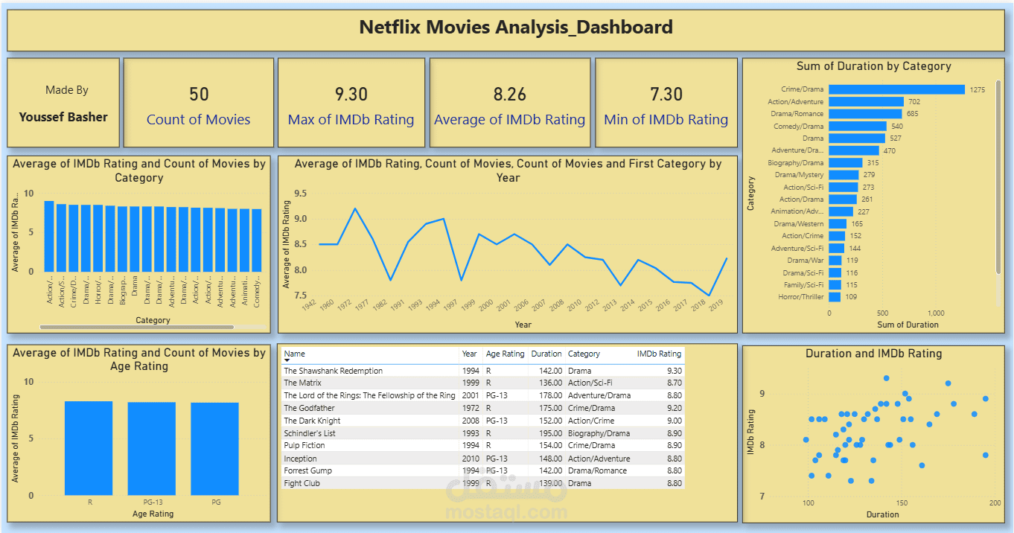
Task: Select the PG-13 bar in Age Rating chart
Action: click(x=152, y=449)
